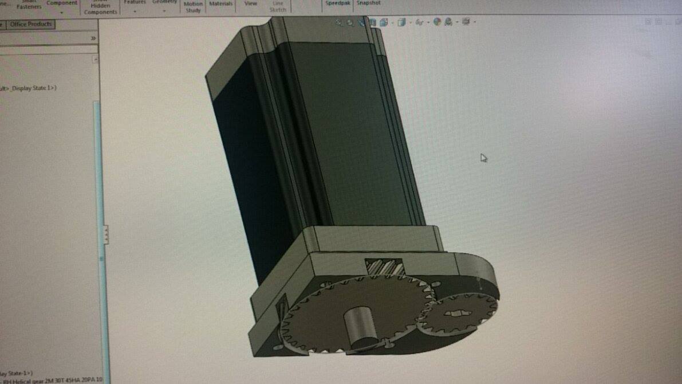682x384 pixels.
Task: Switch to the Office Products tab
Action: pyautogui.click(x=31, y=25)
